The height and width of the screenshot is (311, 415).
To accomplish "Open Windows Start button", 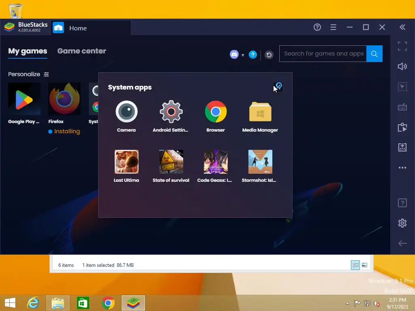I will [x=10, y=303].
